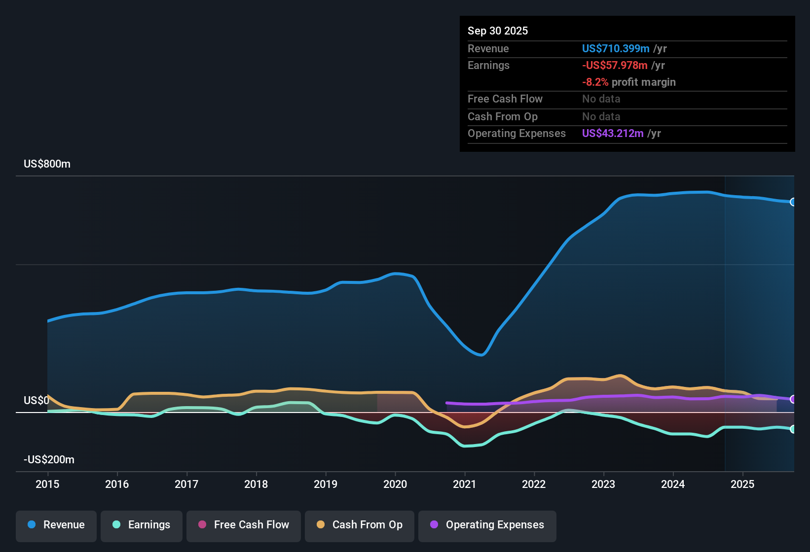Click the orange Cash From Op legend dot
The width and height of the screenshot is (810, 552).
(320, 525)
